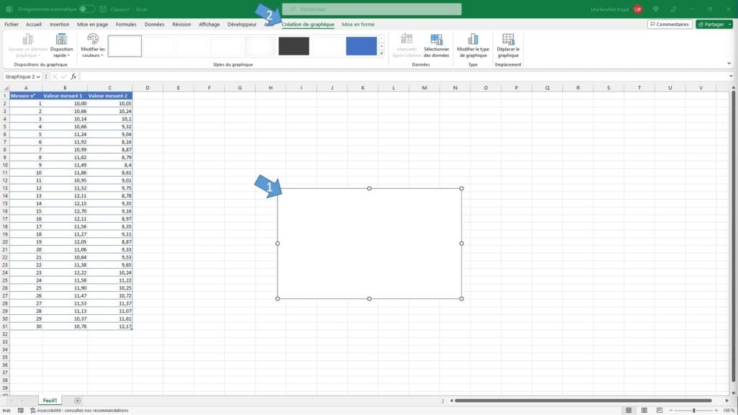The height and width of the screenshot is (415, 738).
Task: Open the Données tab
Action: [x=154, y=24]
